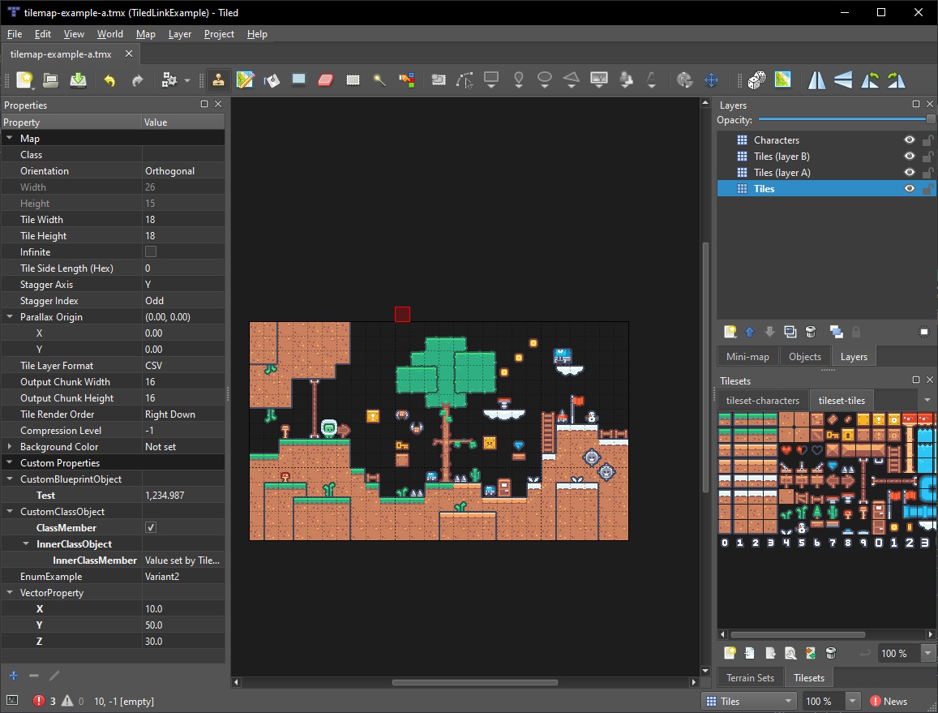Viewport: 938px width, 713px height.
Task: Select the Terrain Brush tool
Action: [246, 79]
